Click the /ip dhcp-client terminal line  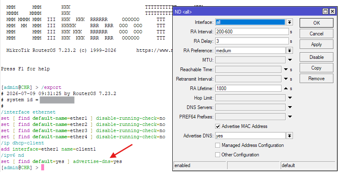coord(22,143)
